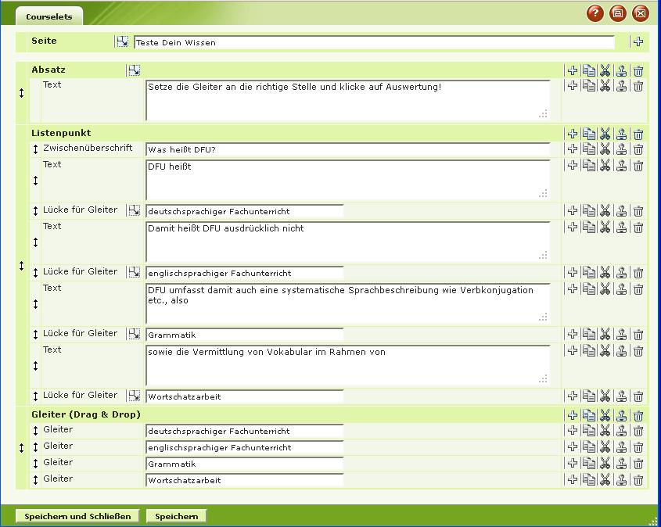Copy the Gleiter 'deutschsprachiger Fachunterricht' row

[x=589, y=431]
